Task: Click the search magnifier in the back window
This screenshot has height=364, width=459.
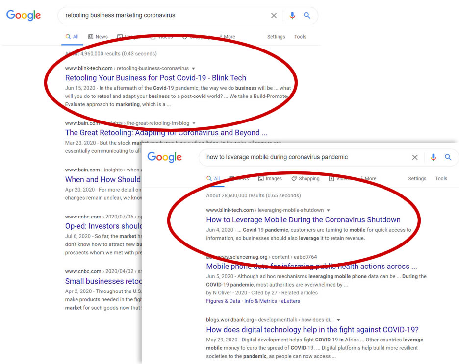Action: (307, 15)
